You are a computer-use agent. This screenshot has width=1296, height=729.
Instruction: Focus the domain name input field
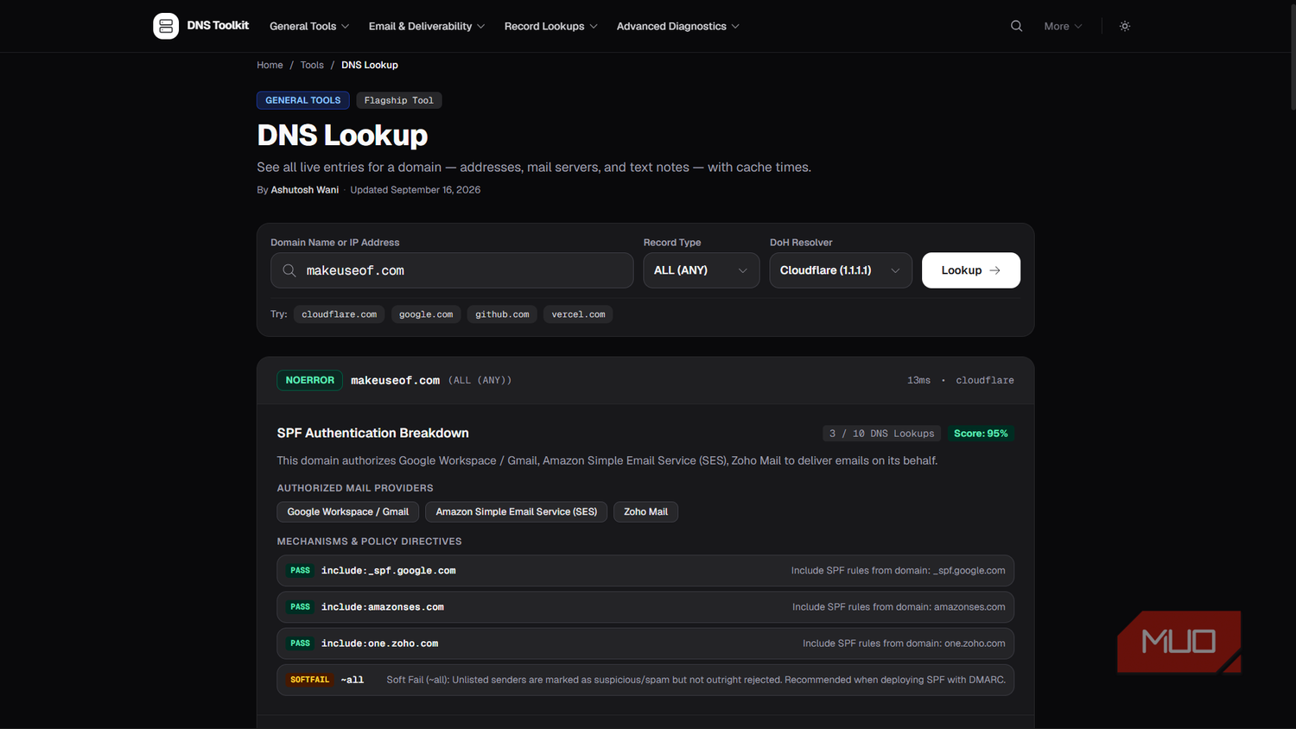coord(452,270)
